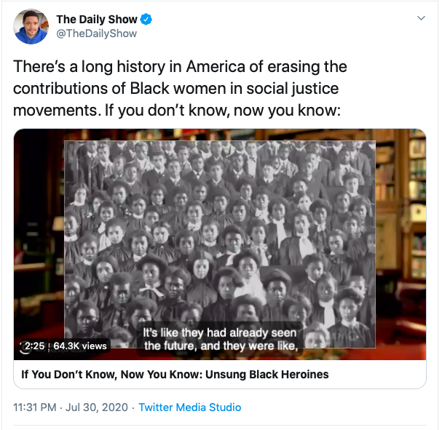
Task: Visit the @TheDailyShow handle link
Action: click(96, 33)
